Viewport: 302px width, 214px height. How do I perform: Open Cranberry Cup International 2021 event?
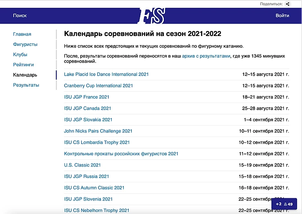pyautogui.click(x=98, y=86)
